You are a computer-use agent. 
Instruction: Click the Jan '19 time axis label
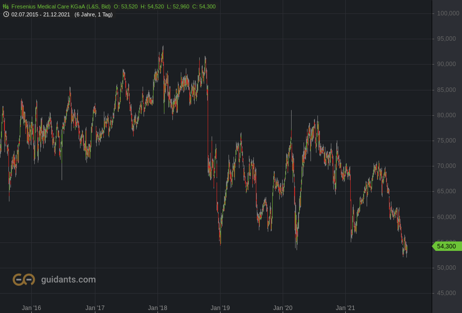[220, 308]
